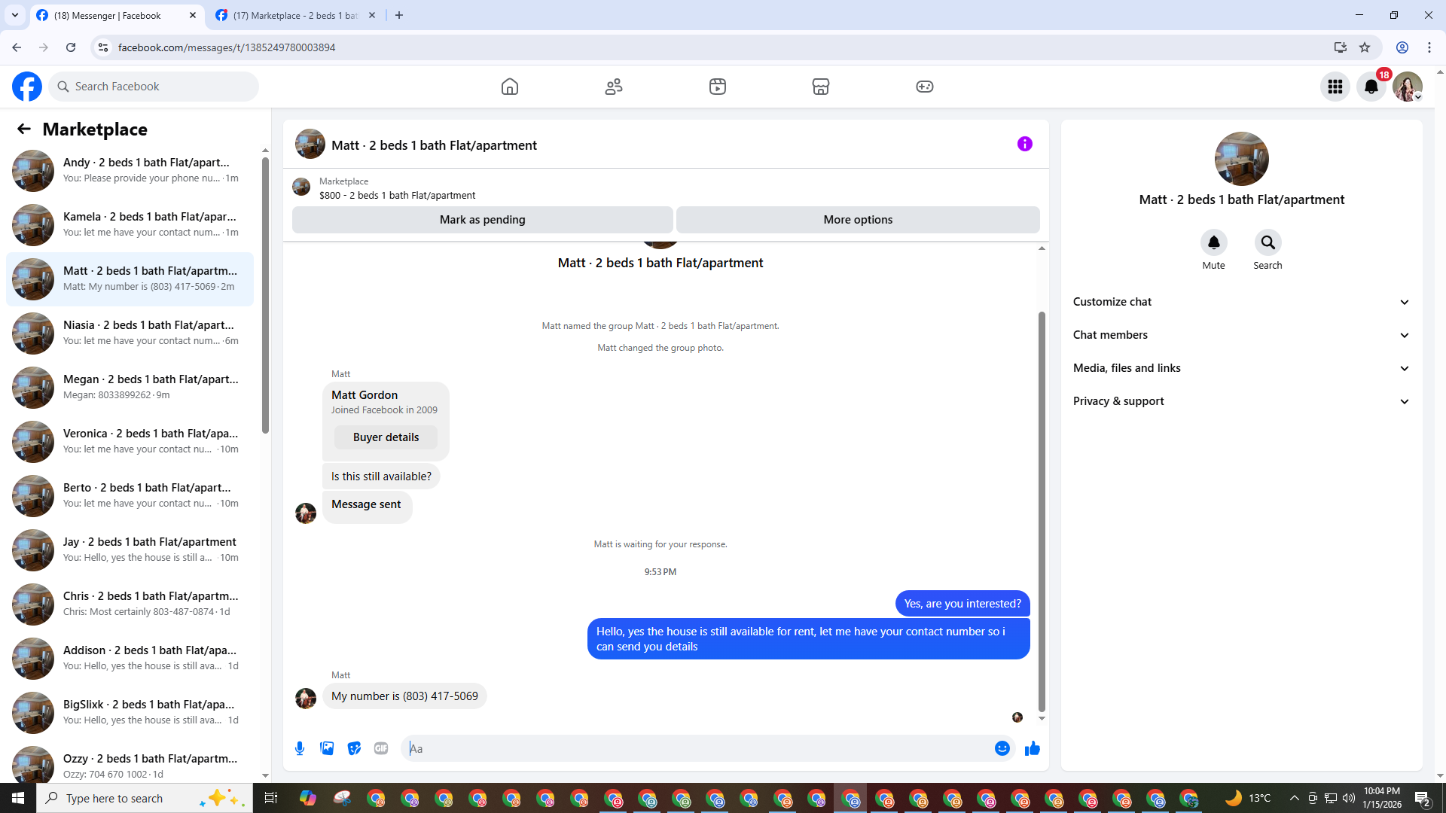The width and height of the screenshot is (1446, 813).
Task: Click the conversation scrollbar
Action: (1042, 512)
